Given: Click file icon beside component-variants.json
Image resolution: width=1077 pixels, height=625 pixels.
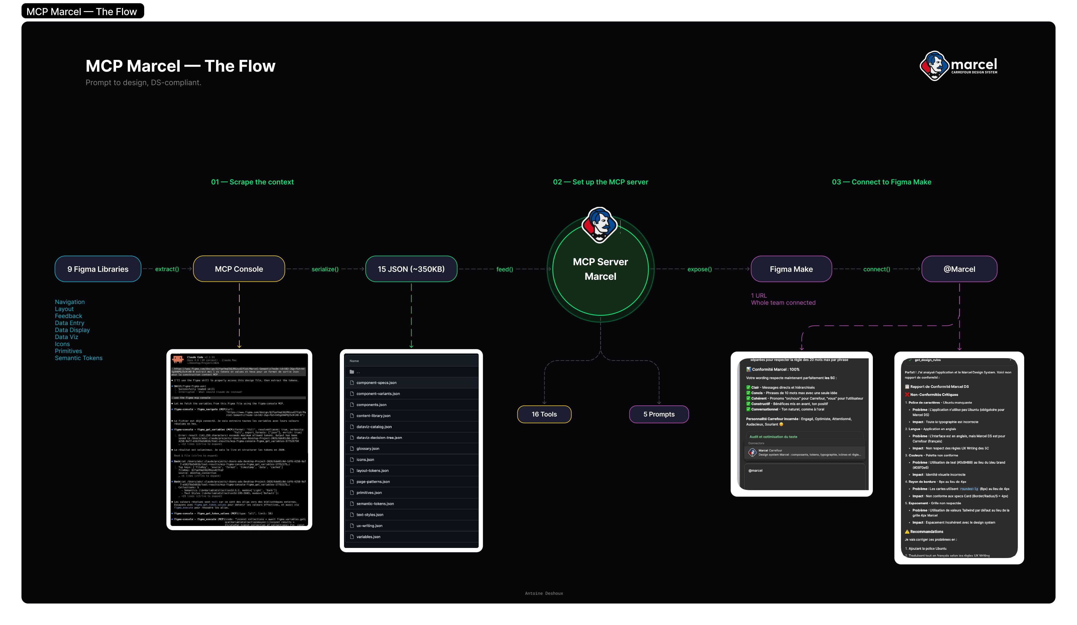Looking at the screenshot, I should (x=352, y=394).
